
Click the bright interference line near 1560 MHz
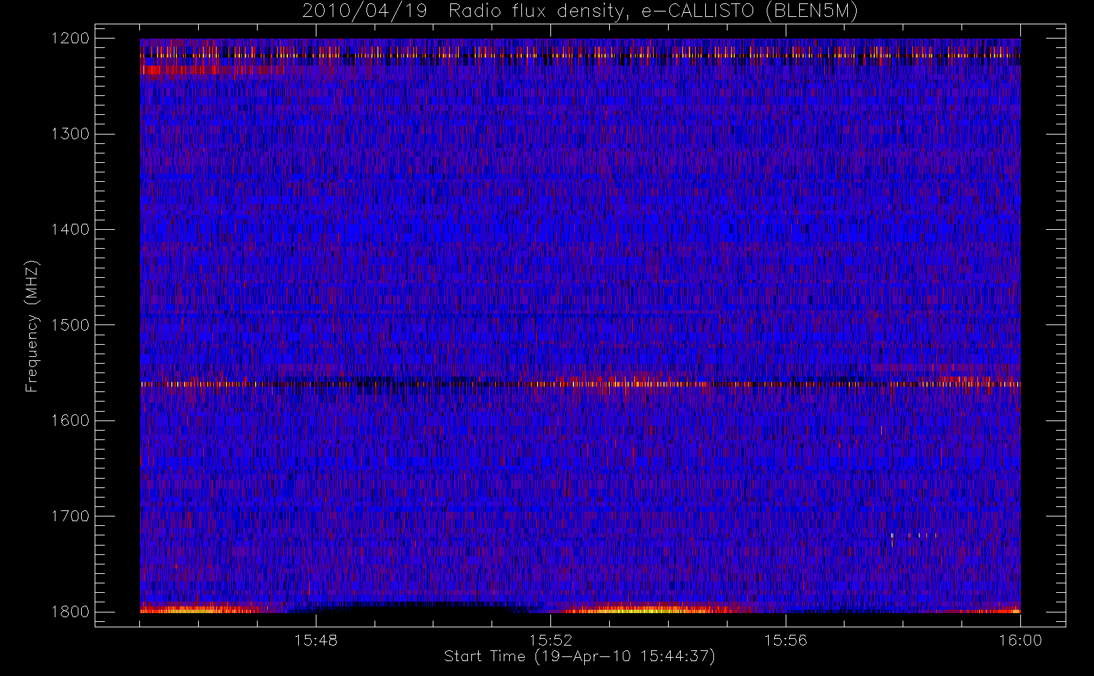tap(580, 384)
